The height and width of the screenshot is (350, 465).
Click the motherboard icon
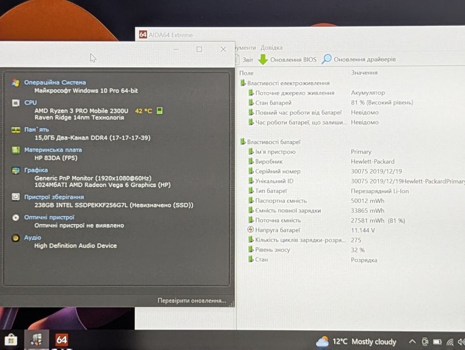tap(16, 150)
